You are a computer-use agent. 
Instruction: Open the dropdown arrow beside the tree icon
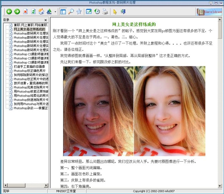click(x=55, y=12)
